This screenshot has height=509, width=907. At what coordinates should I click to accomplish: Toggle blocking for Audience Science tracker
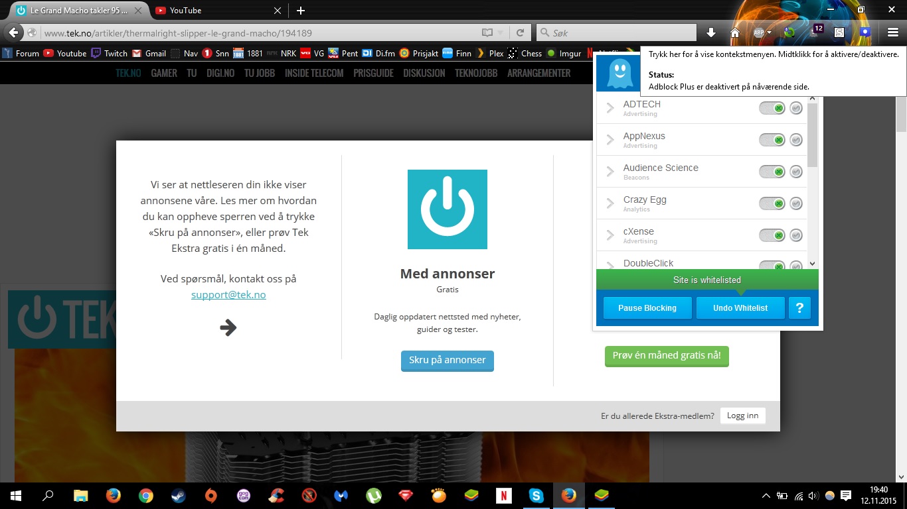[x=772, y=172]
